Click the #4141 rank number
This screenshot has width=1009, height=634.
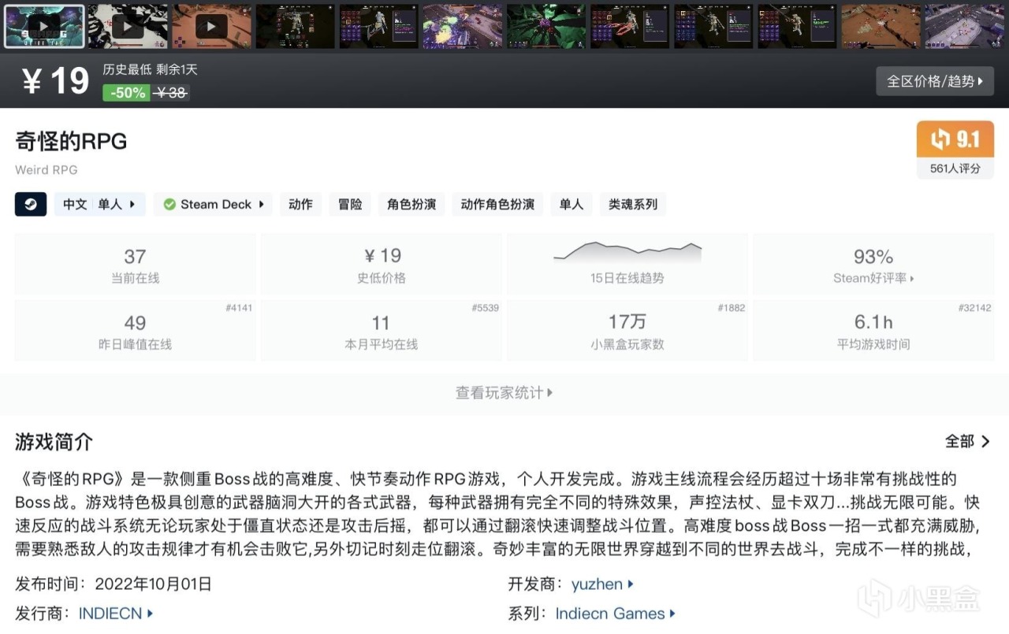point(239,308)
